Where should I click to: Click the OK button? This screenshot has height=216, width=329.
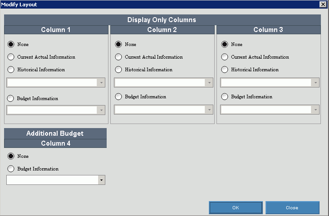point(236,207)
